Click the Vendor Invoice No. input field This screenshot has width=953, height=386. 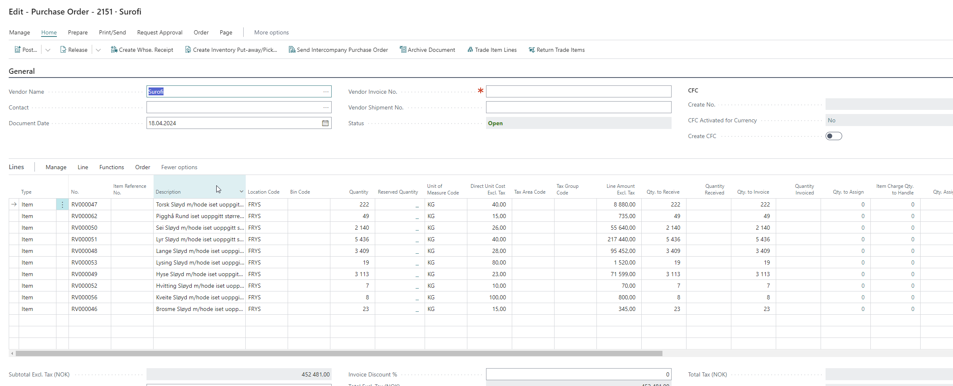578,92
